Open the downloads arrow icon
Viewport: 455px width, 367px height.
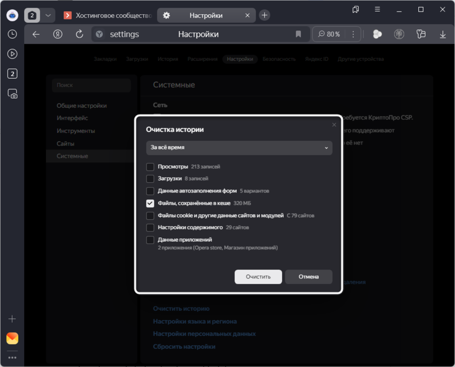442,34
